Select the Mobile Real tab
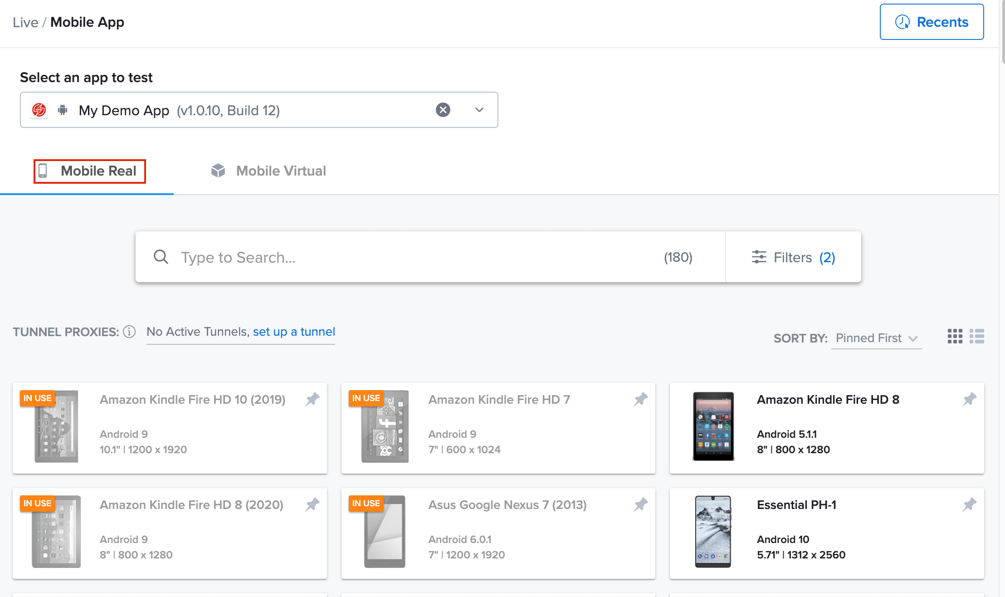Screen dimensions: 1005x597 89,171
